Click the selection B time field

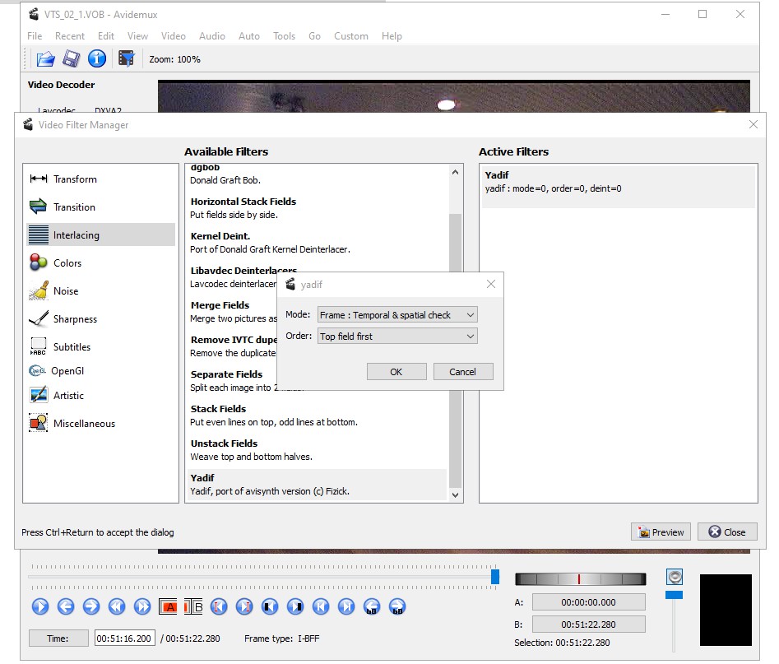[x=589, y=625]
